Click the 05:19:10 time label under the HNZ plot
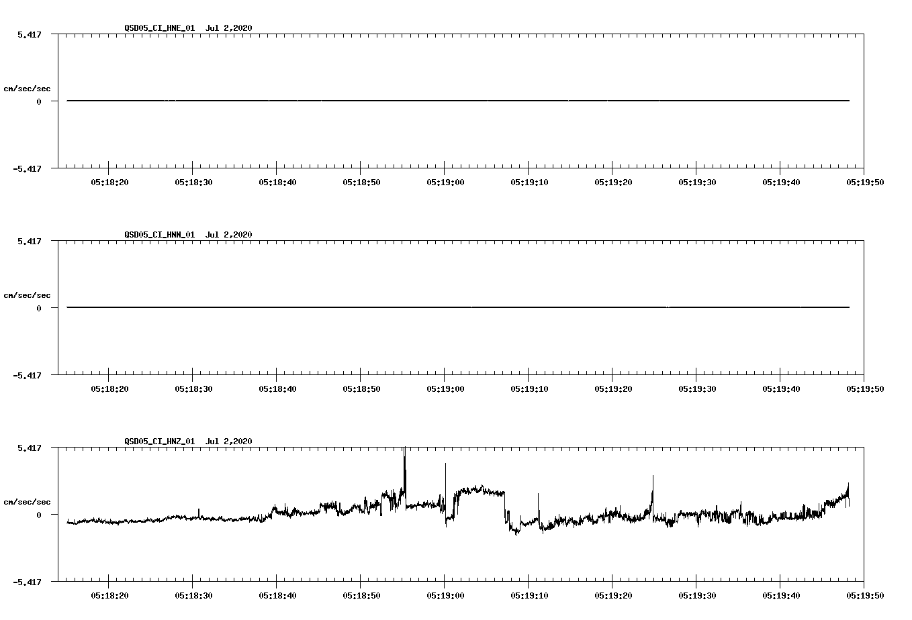This screenshot has width=912, height=620. coord(529,595)
